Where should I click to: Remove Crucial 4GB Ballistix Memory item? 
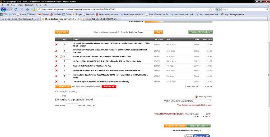[56, 81]
